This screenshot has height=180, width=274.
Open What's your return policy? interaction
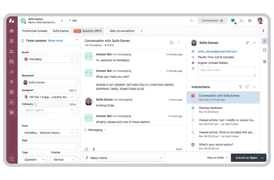(x=223, y=147)
